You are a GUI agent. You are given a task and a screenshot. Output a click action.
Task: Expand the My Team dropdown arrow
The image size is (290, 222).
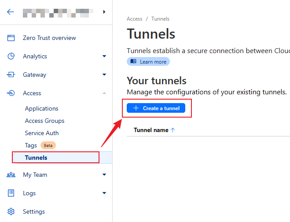(104, 175)
